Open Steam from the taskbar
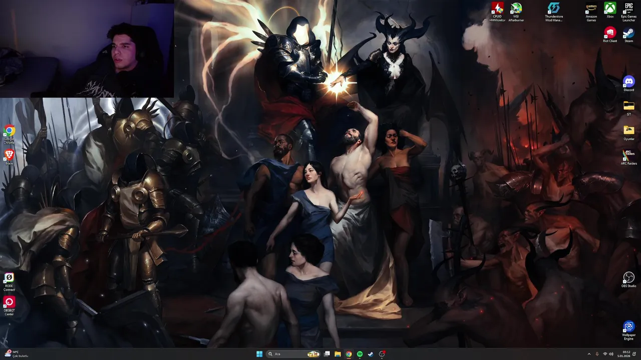641x360 pixels. pos(371,354)
